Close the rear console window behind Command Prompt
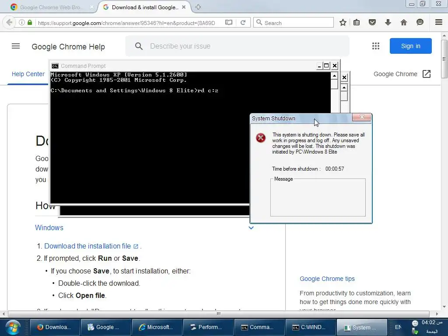Image resolution: width=448 pixels, height=336 pixels. (344, 77)
